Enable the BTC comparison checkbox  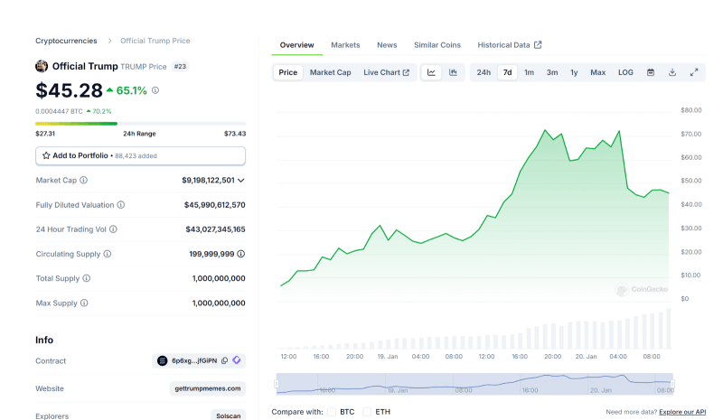pos(331,412)
